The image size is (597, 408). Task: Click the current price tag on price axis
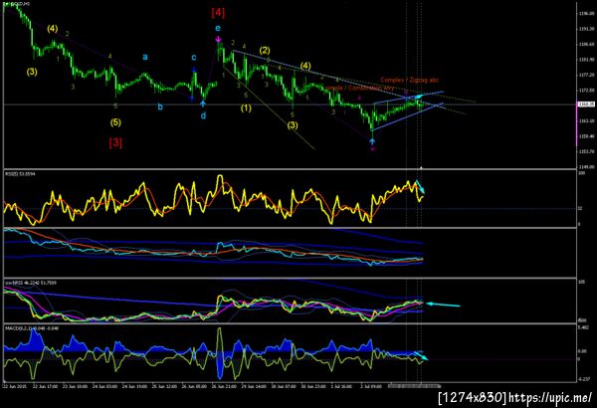click(586, 104)
